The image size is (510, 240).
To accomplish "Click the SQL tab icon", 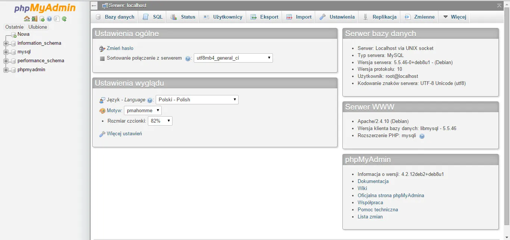I will pyautogui.click(x=146, y=17).
